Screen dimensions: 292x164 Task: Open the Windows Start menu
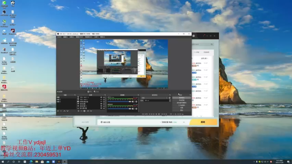point(3,162)
